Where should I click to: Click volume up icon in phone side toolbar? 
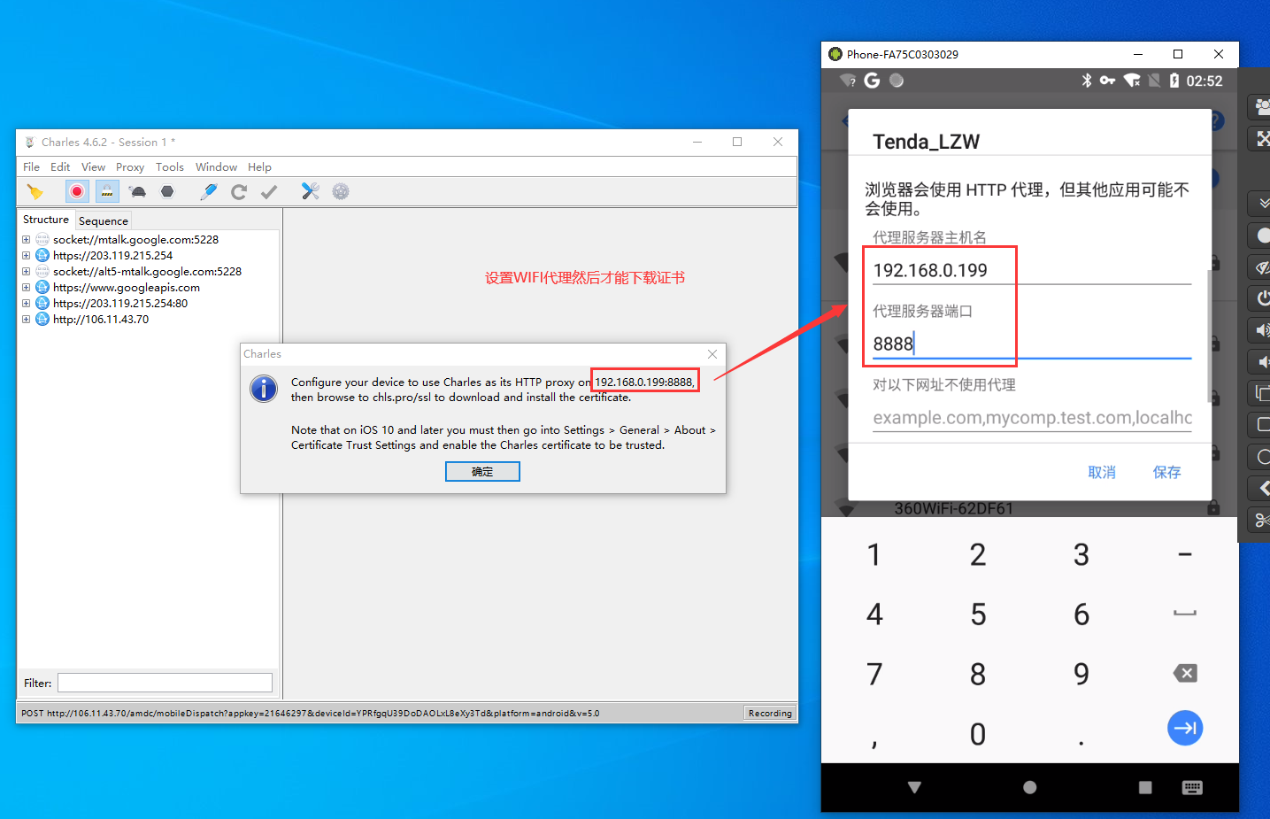point(1261,330)
